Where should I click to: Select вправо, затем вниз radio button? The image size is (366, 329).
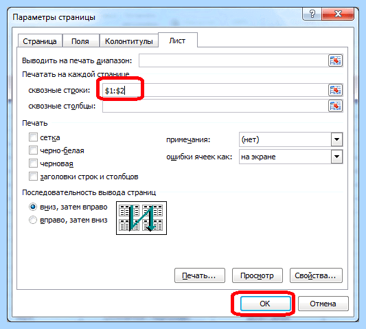(x=33, y=220)
